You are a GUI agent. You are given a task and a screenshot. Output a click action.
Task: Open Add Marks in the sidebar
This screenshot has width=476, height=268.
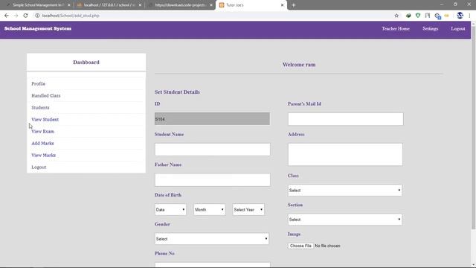(x=42, y=143)
